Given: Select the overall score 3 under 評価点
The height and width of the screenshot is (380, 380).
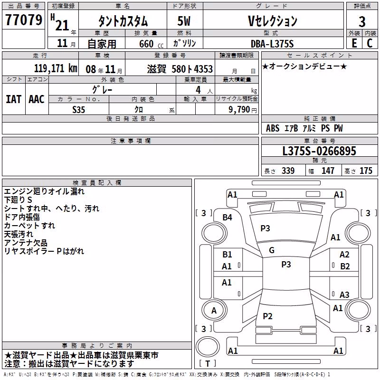Looking at the screenshot, I should pos(362,21).
